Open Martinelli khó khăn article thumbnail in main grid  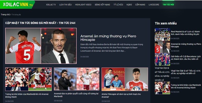click(x=29, y=79)
